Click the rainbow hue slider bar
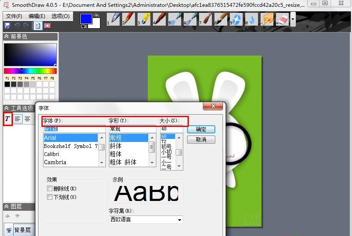 click(30, 71)
